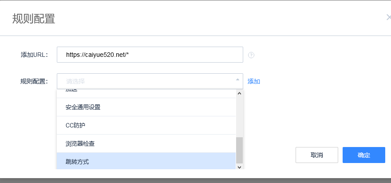
Task: Confirm with the blue 确定 button
Action: 363,155
